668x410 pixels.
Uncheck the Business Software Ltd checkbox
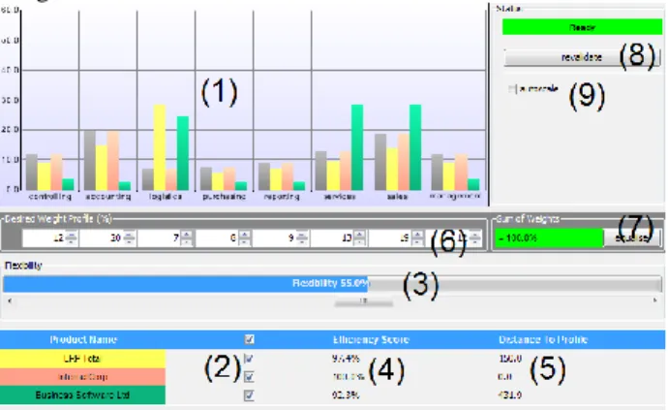(x=249, y=395)
